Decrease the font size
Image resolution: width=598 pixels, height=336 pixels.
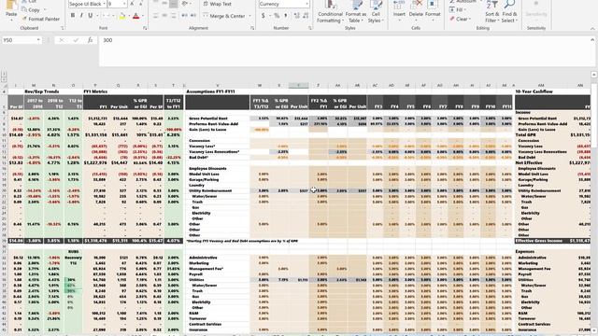141,4
